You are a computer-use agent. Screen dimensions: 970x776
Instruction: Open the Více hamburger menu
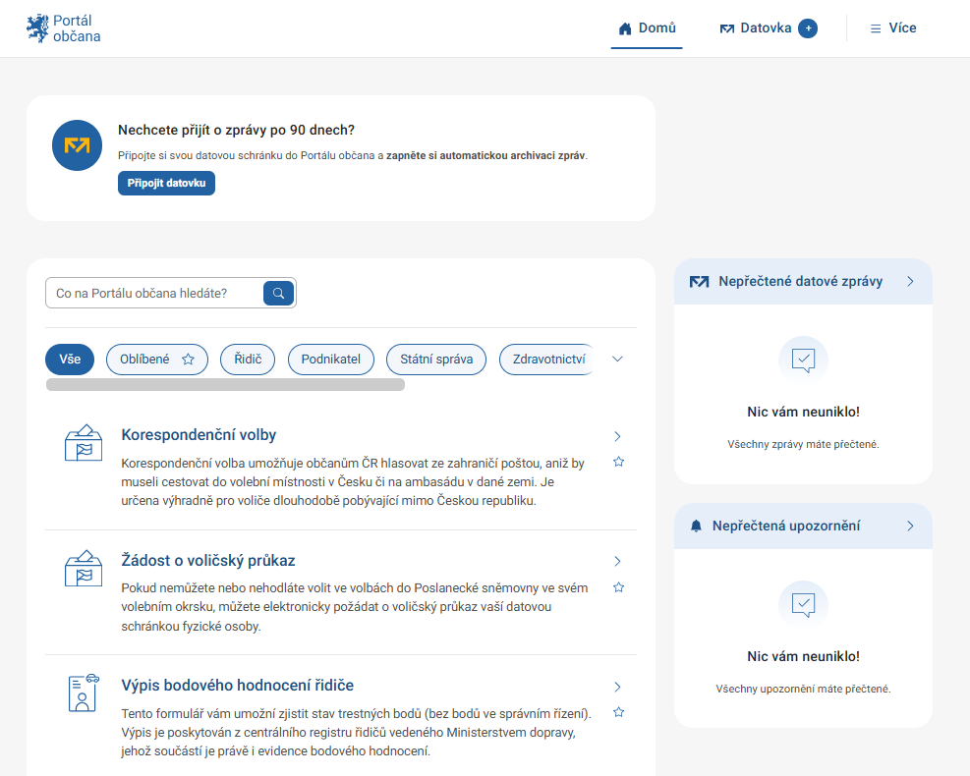tap(892, 28)
